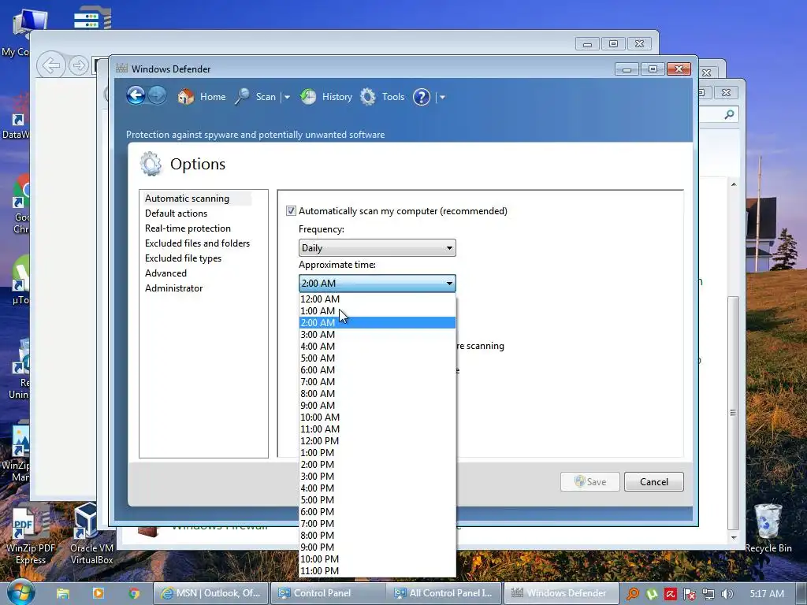Choose 12:00 AM from time list

(377, 299)
